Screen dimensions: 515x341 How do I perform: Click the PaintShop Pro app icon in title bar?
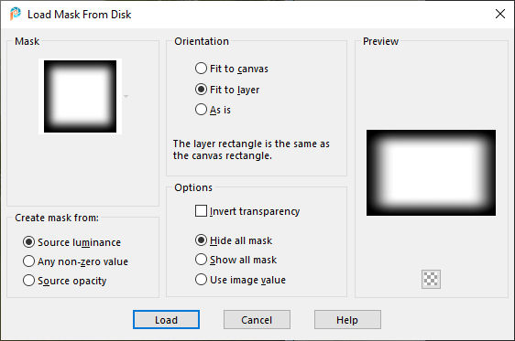click(x=15, y=14)
